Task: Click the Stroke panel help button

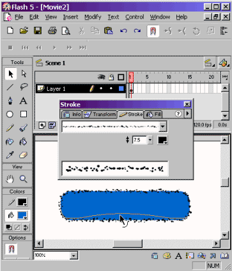Action: pos(178,114)
